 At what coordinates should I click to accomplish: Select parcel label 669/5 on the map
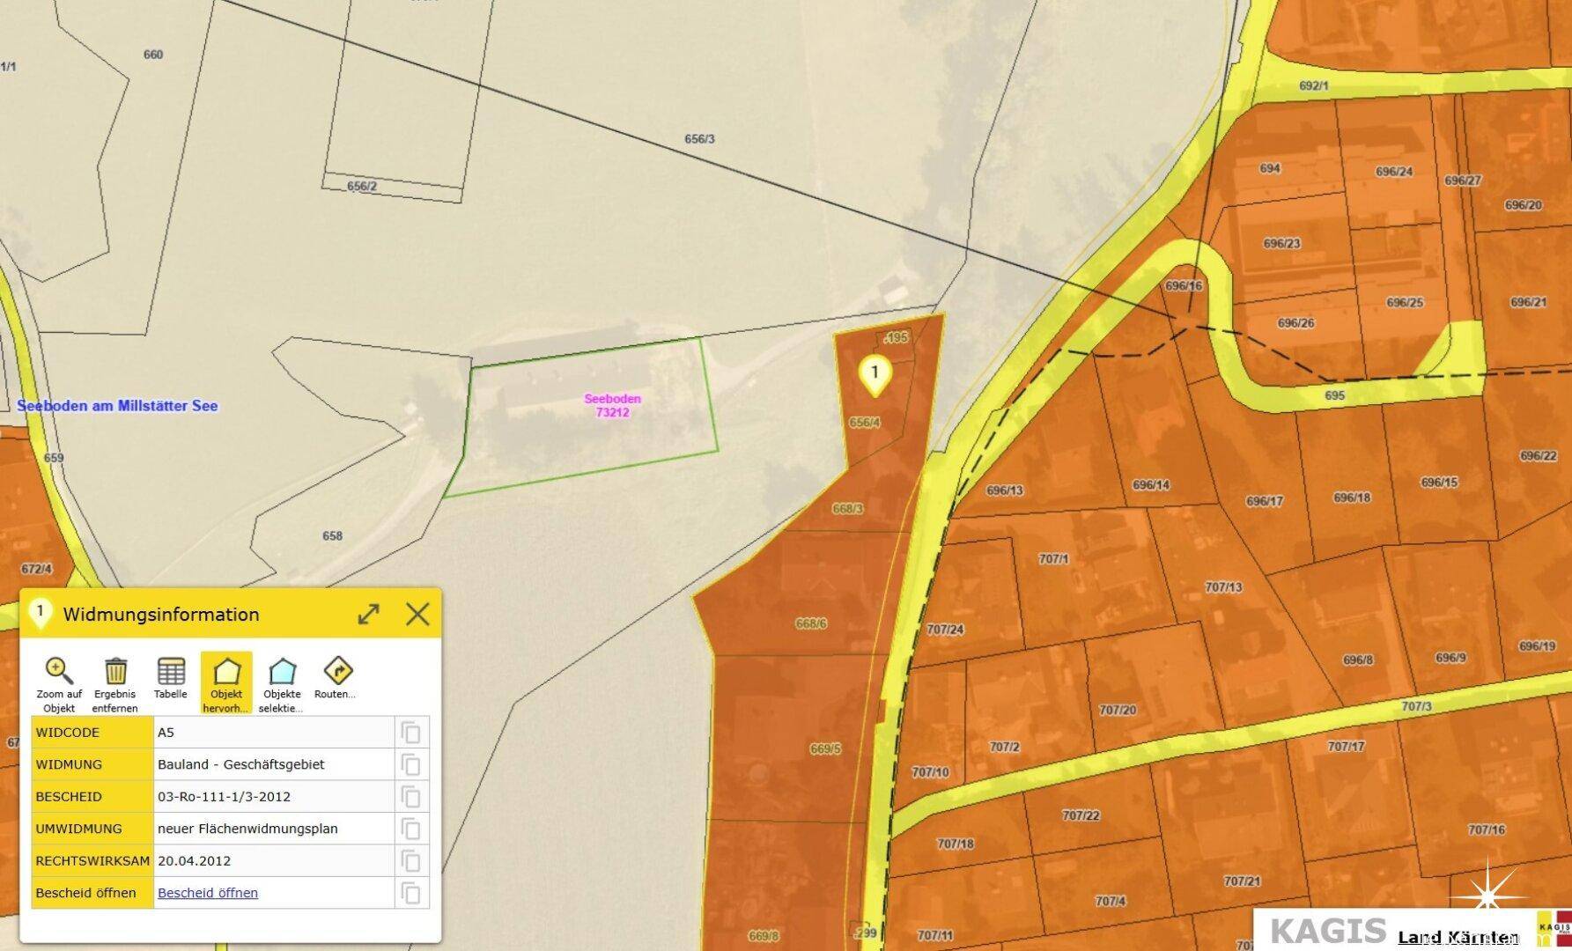[825, 749]
